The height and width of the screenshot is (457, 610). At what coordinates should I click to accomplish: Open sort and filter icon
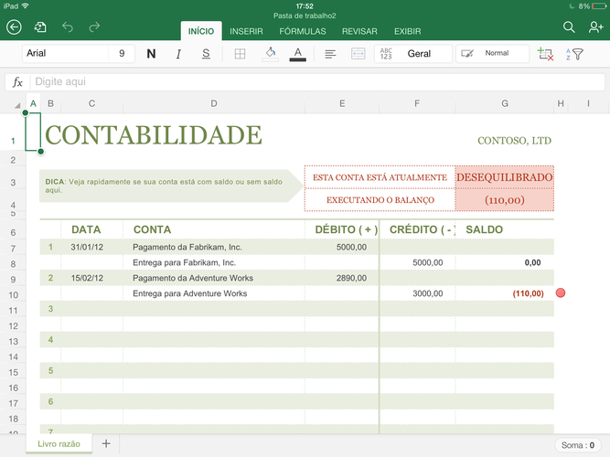(x=574, y=54)
